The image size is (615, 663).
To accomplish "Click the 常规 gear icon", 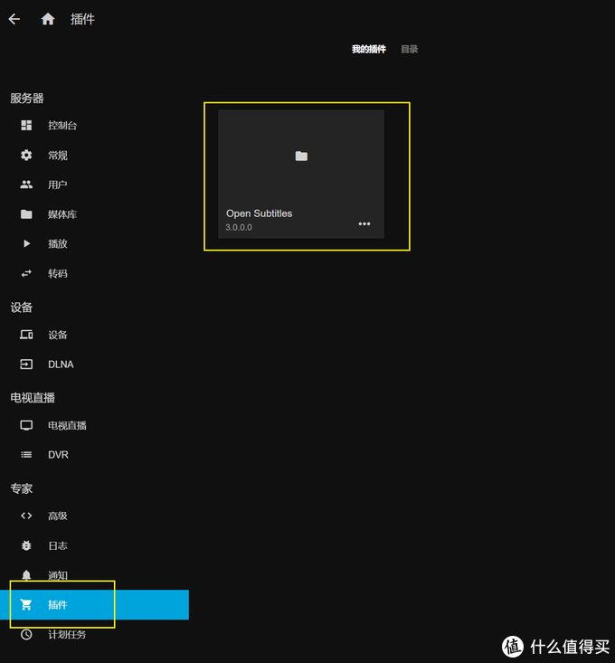I will pos(26,156).
